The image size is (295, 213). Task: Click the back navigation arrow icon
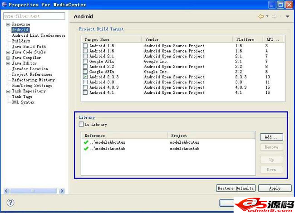click(x=261, y=16)
